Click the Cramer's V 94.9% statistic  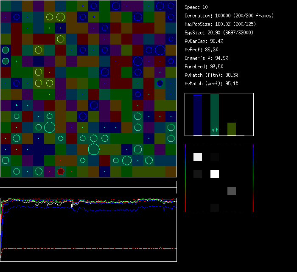tap(206, 58)
